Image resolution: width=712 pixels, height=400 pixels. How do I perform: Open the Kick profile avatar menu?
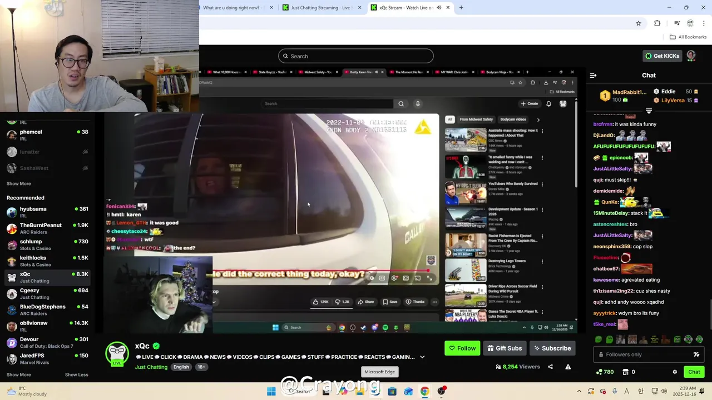pos(691,56)
